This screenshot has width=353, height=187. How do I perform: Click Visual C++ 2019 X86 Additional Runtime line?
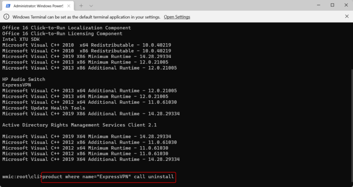(x=91, y=113)
